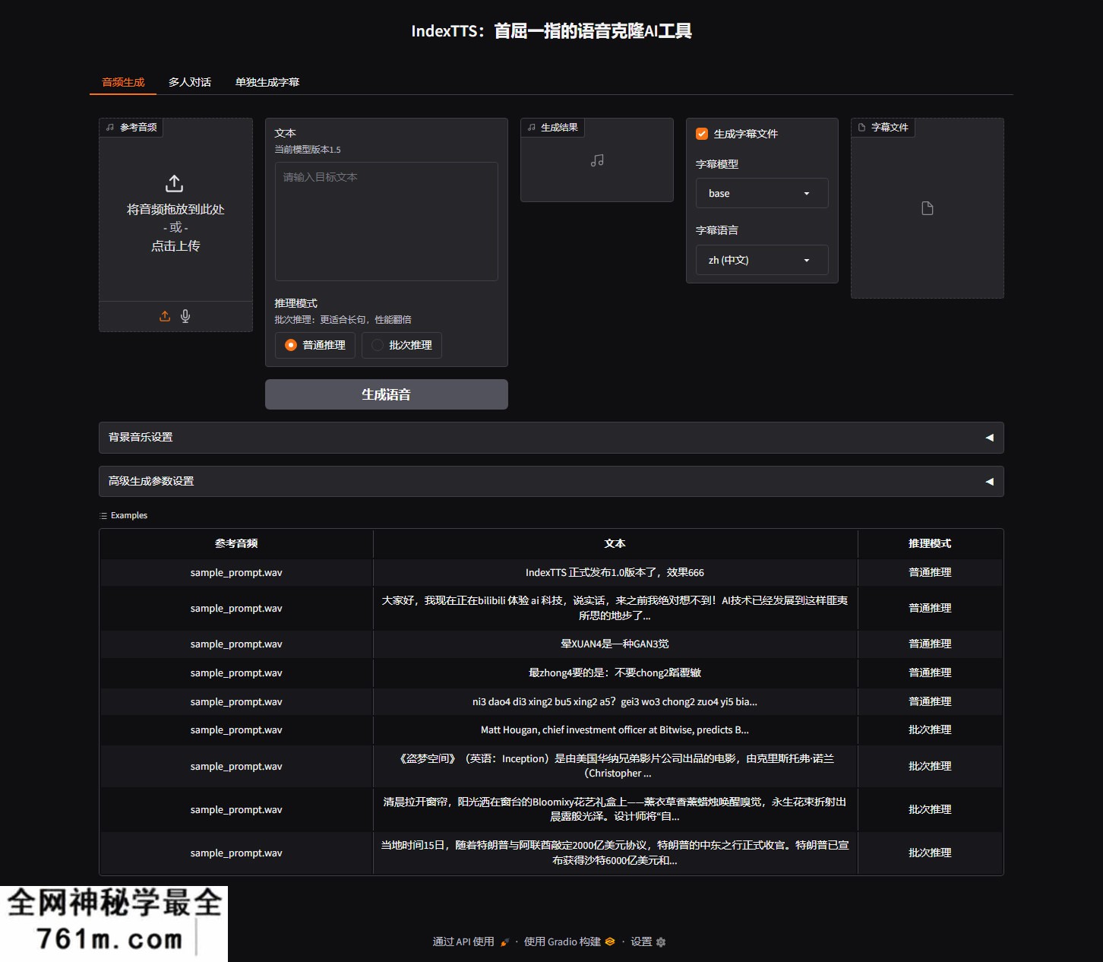Viewport: 1103px width, 962px height.
Task: Click the file icon in 字幕文件 panel
Action: pos(928,208)
